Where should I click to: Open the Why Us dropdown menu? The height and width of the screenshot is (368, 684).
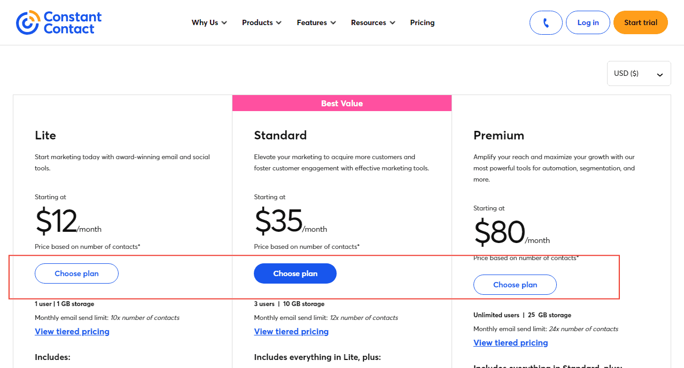pos(209,22)
